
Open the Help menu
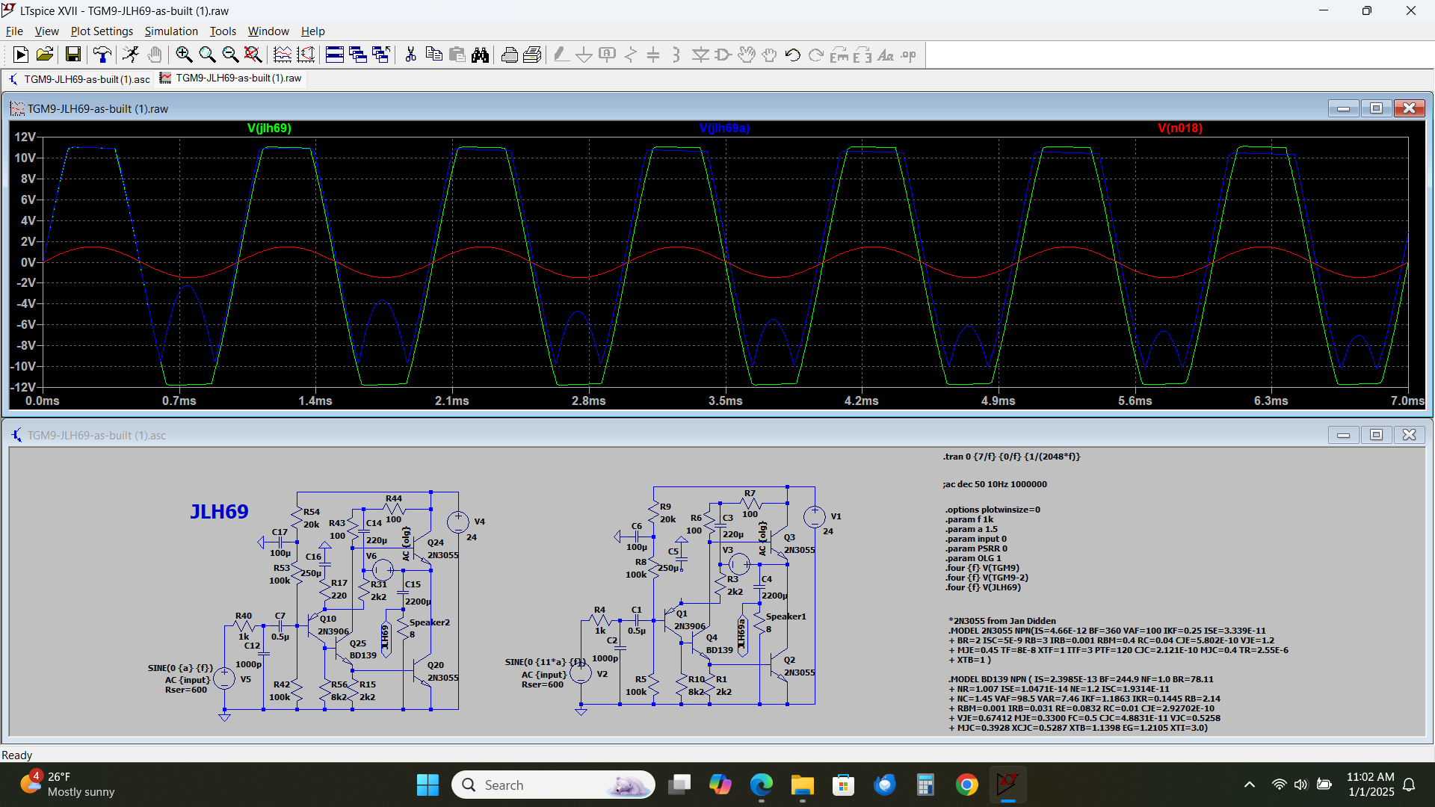(x=312, y=31)
